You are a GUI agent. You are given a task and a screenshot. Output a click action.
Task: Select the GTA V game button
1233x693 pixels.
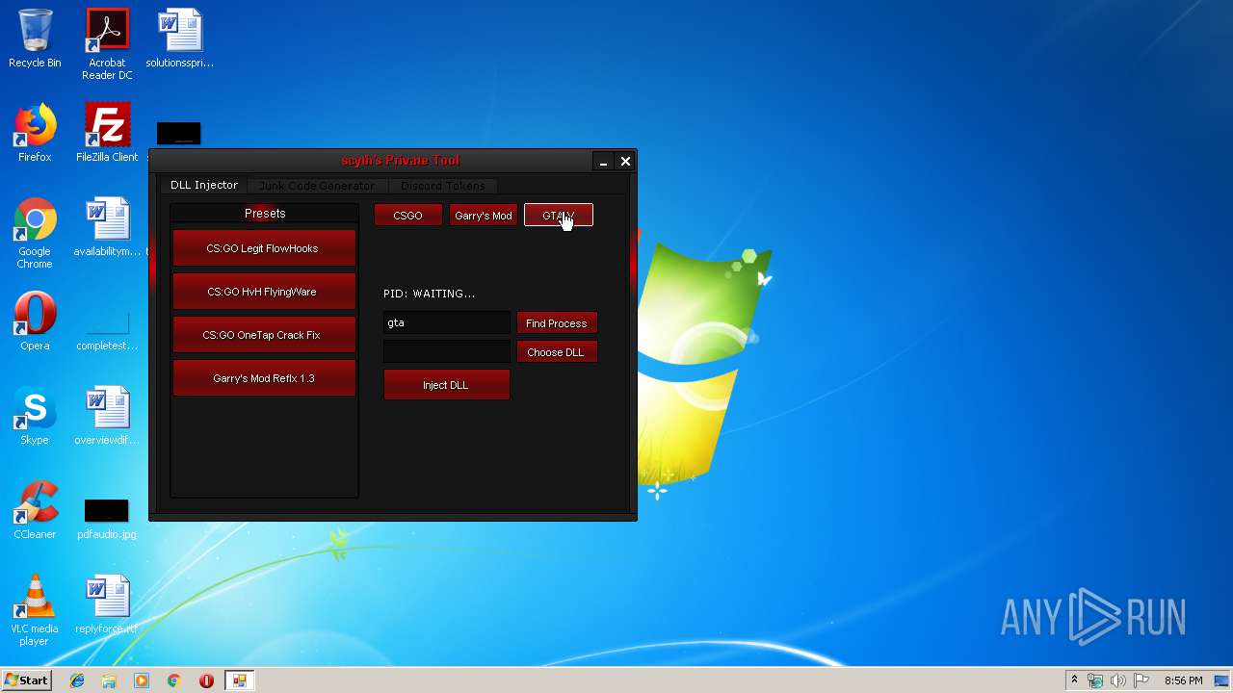(559, 216)
